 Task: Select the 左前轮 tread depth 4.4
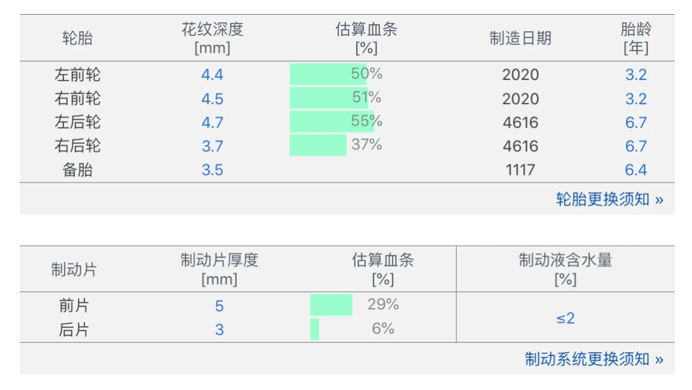(x=212, y=75)
